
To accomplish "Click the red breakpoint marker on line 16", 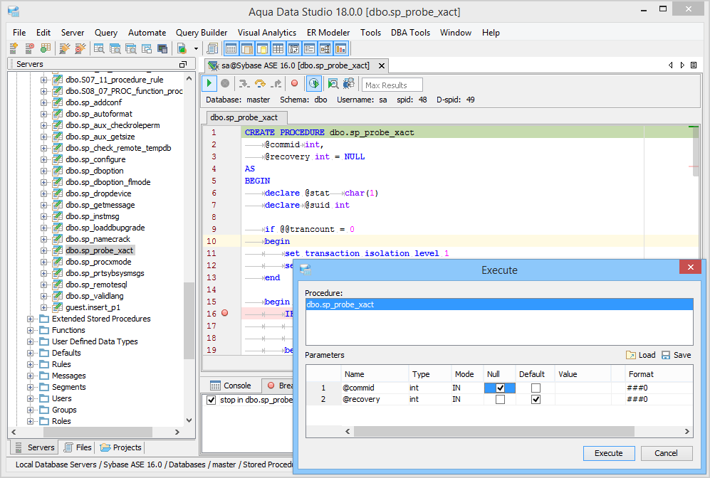I will click(x=225, y=314).
